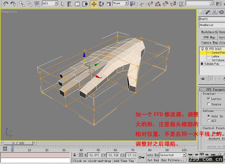Open the Selected key filter dropdown
The width and height of the screenshot is (225, 164).
[x=173, y=155]
